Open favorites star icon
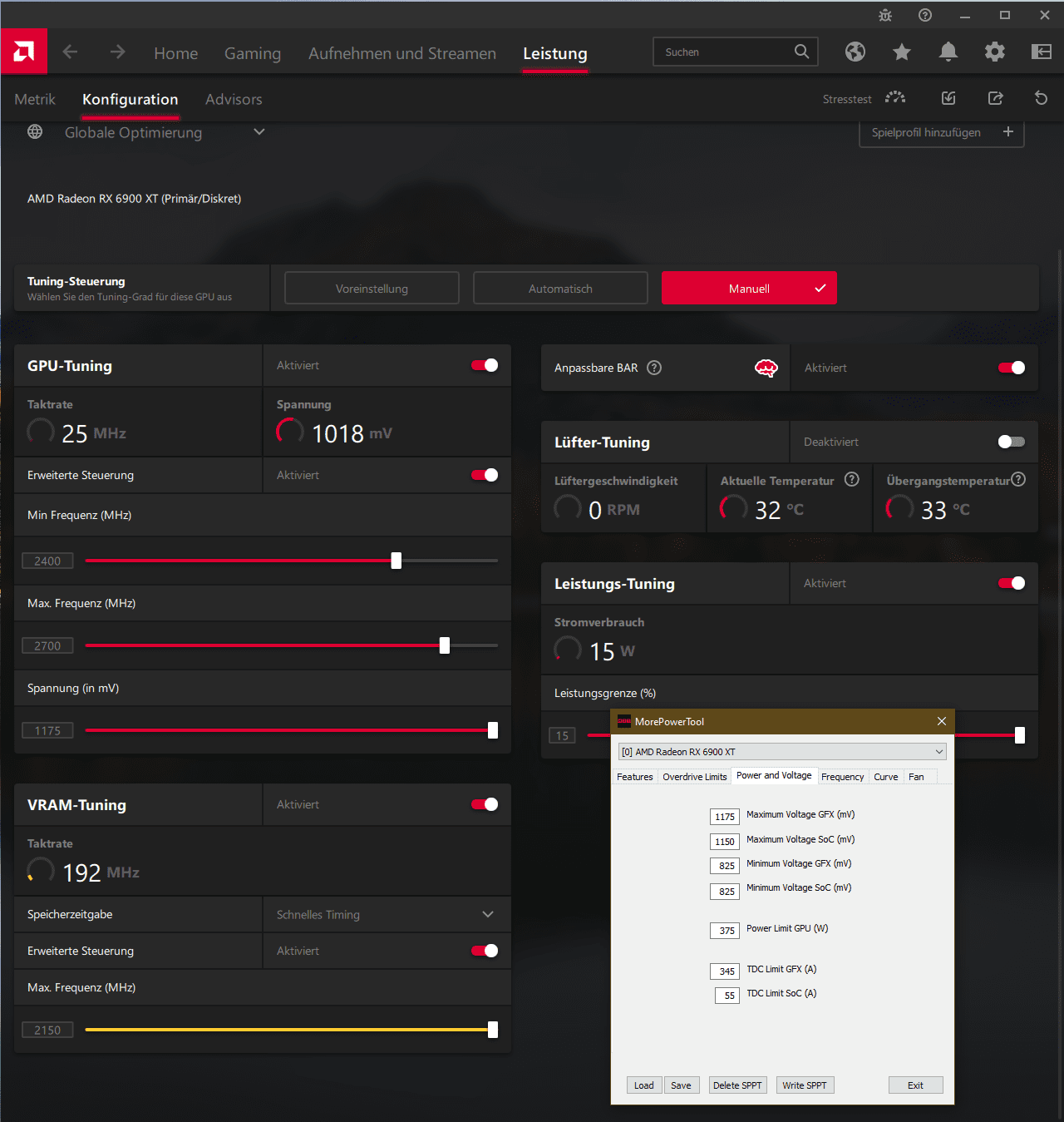Screen dimensions: 1064x1122 pyautogui.click(x=902, y=52)
